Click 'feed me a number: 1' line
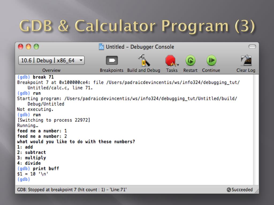Screen dimensions: 274x205 click(42, 131)
